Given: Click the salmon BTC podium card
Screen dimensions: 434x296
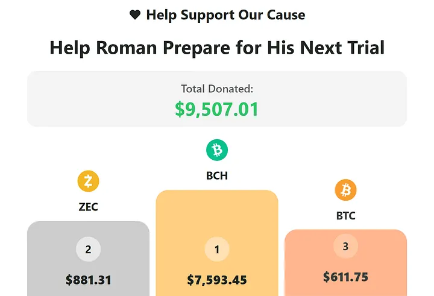Looking at the screenshot, I should click(x=346, y=263).
